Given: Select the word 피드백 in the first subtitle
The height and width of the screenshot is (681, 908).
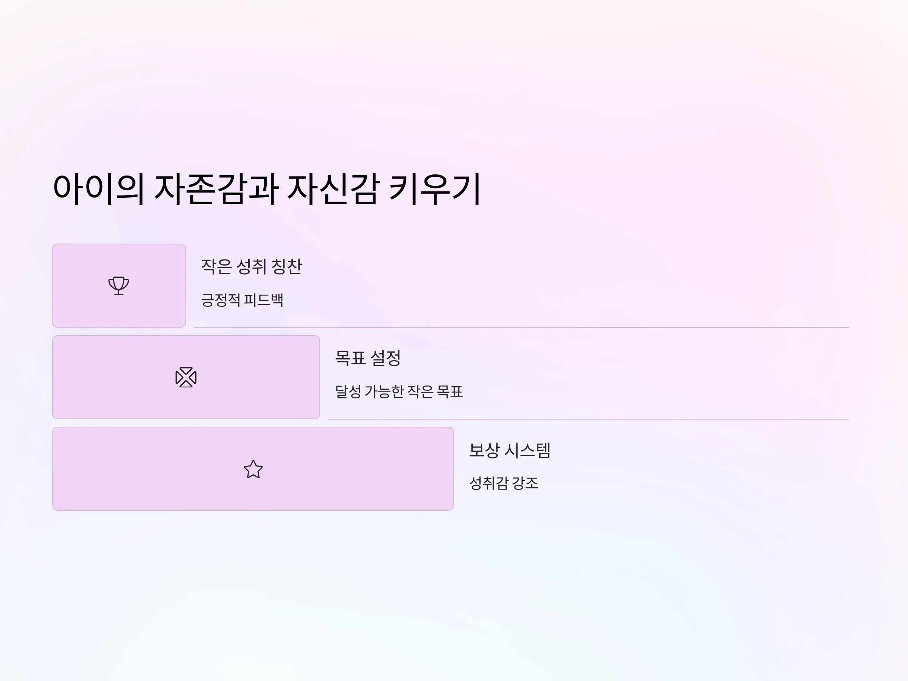Looking at the screenshot, I should [264, 300].
